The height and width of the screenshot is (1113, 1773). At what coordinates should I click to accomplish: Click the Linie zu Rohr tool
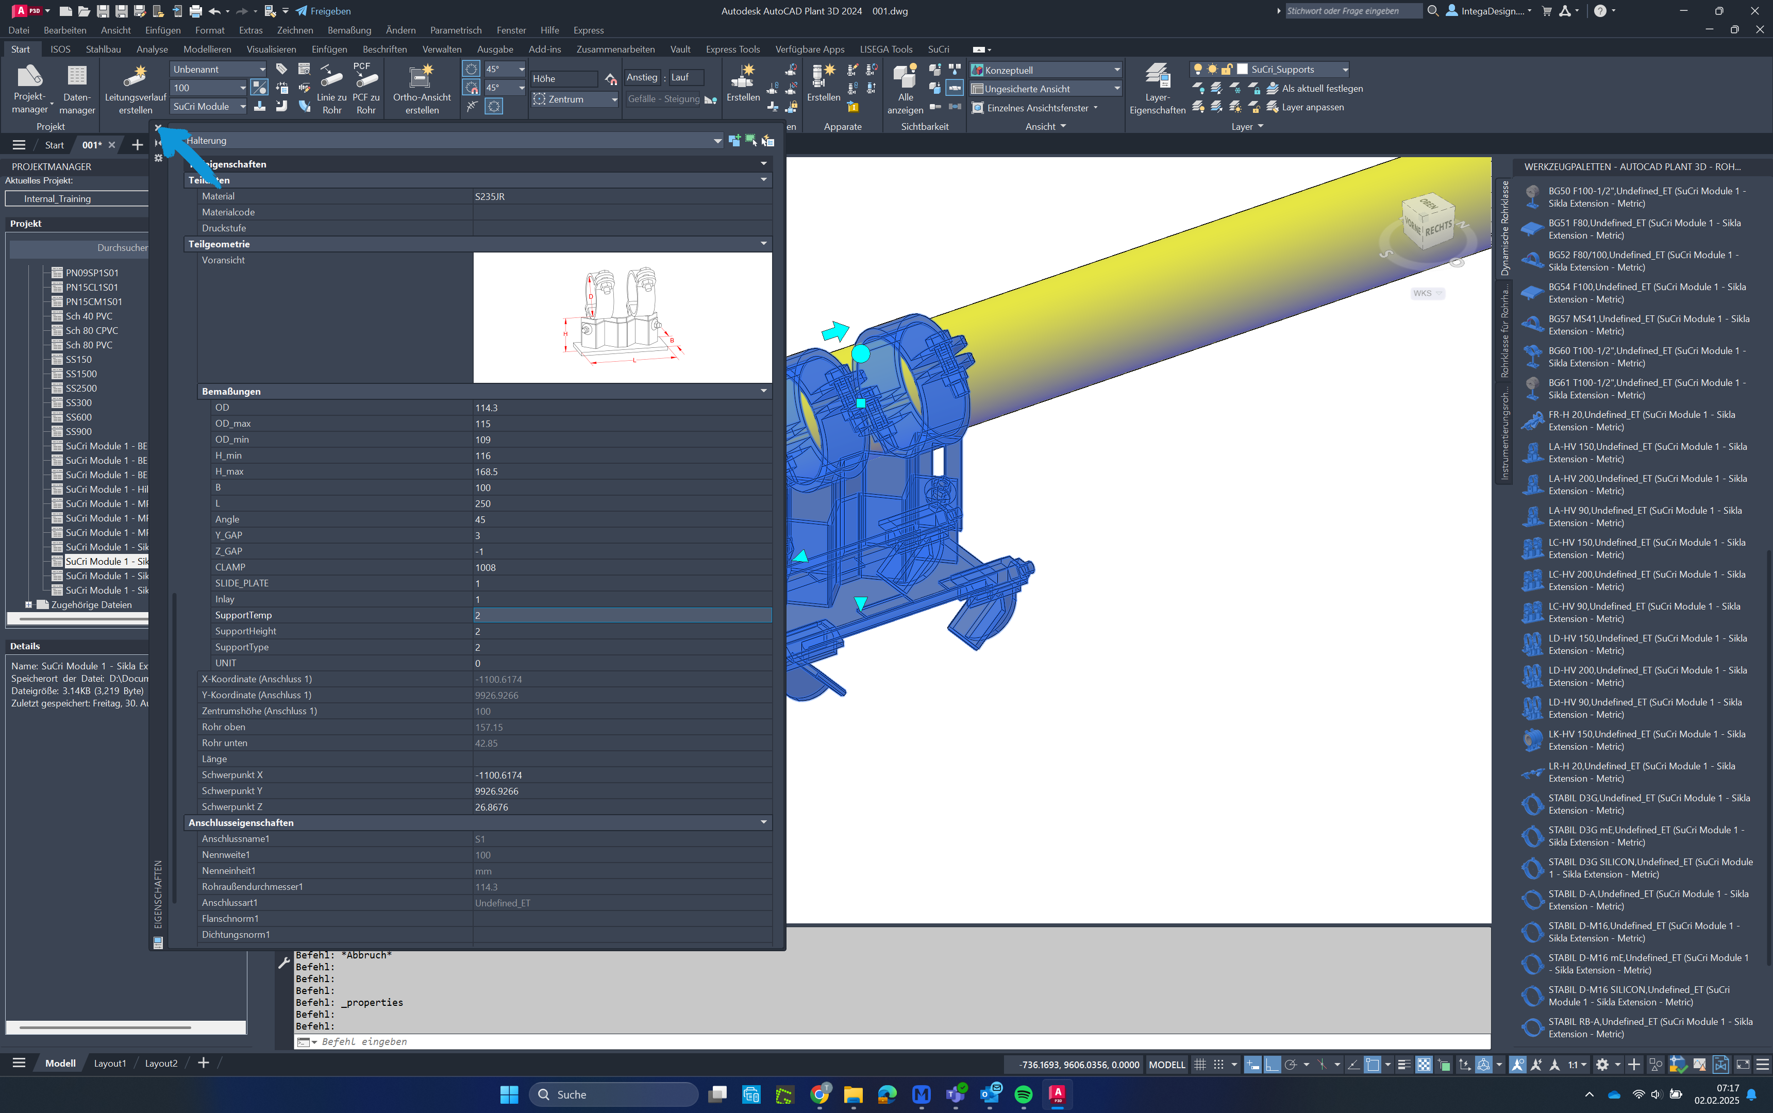pyautogui.click(x=331, y=89)
